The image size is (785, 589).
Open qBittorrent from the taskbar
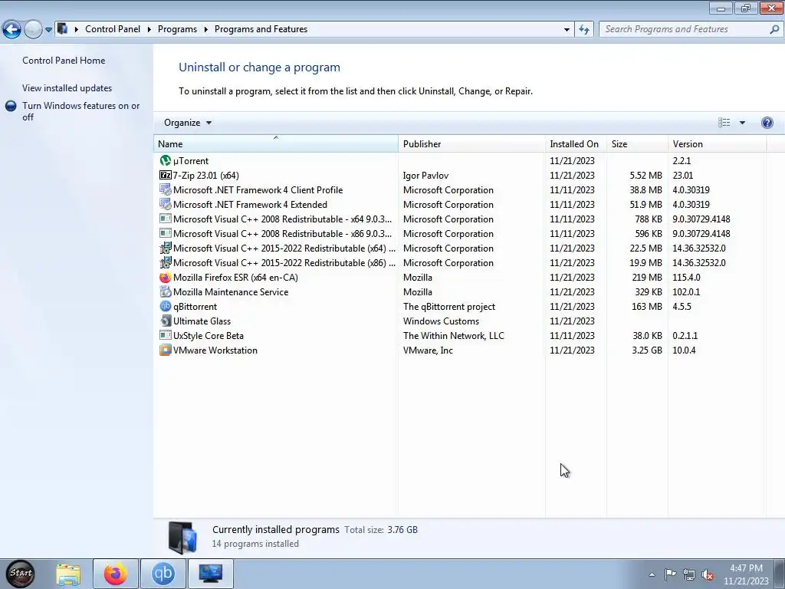tap(163, 574)
